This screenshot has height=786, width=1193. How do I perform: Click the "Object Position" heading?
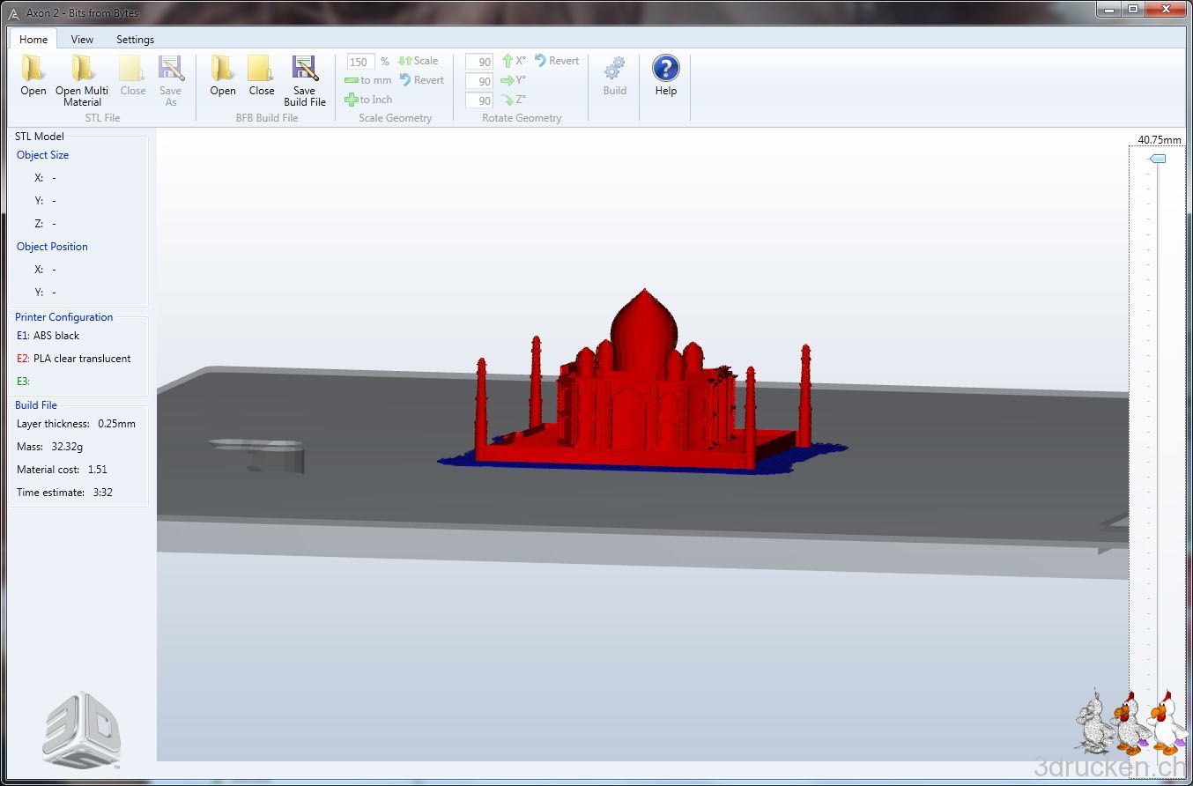[52, 247]
